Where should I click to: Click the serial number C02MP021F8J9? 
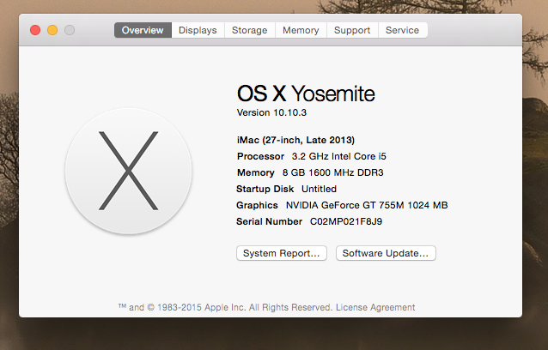click(x=346, y=221)
